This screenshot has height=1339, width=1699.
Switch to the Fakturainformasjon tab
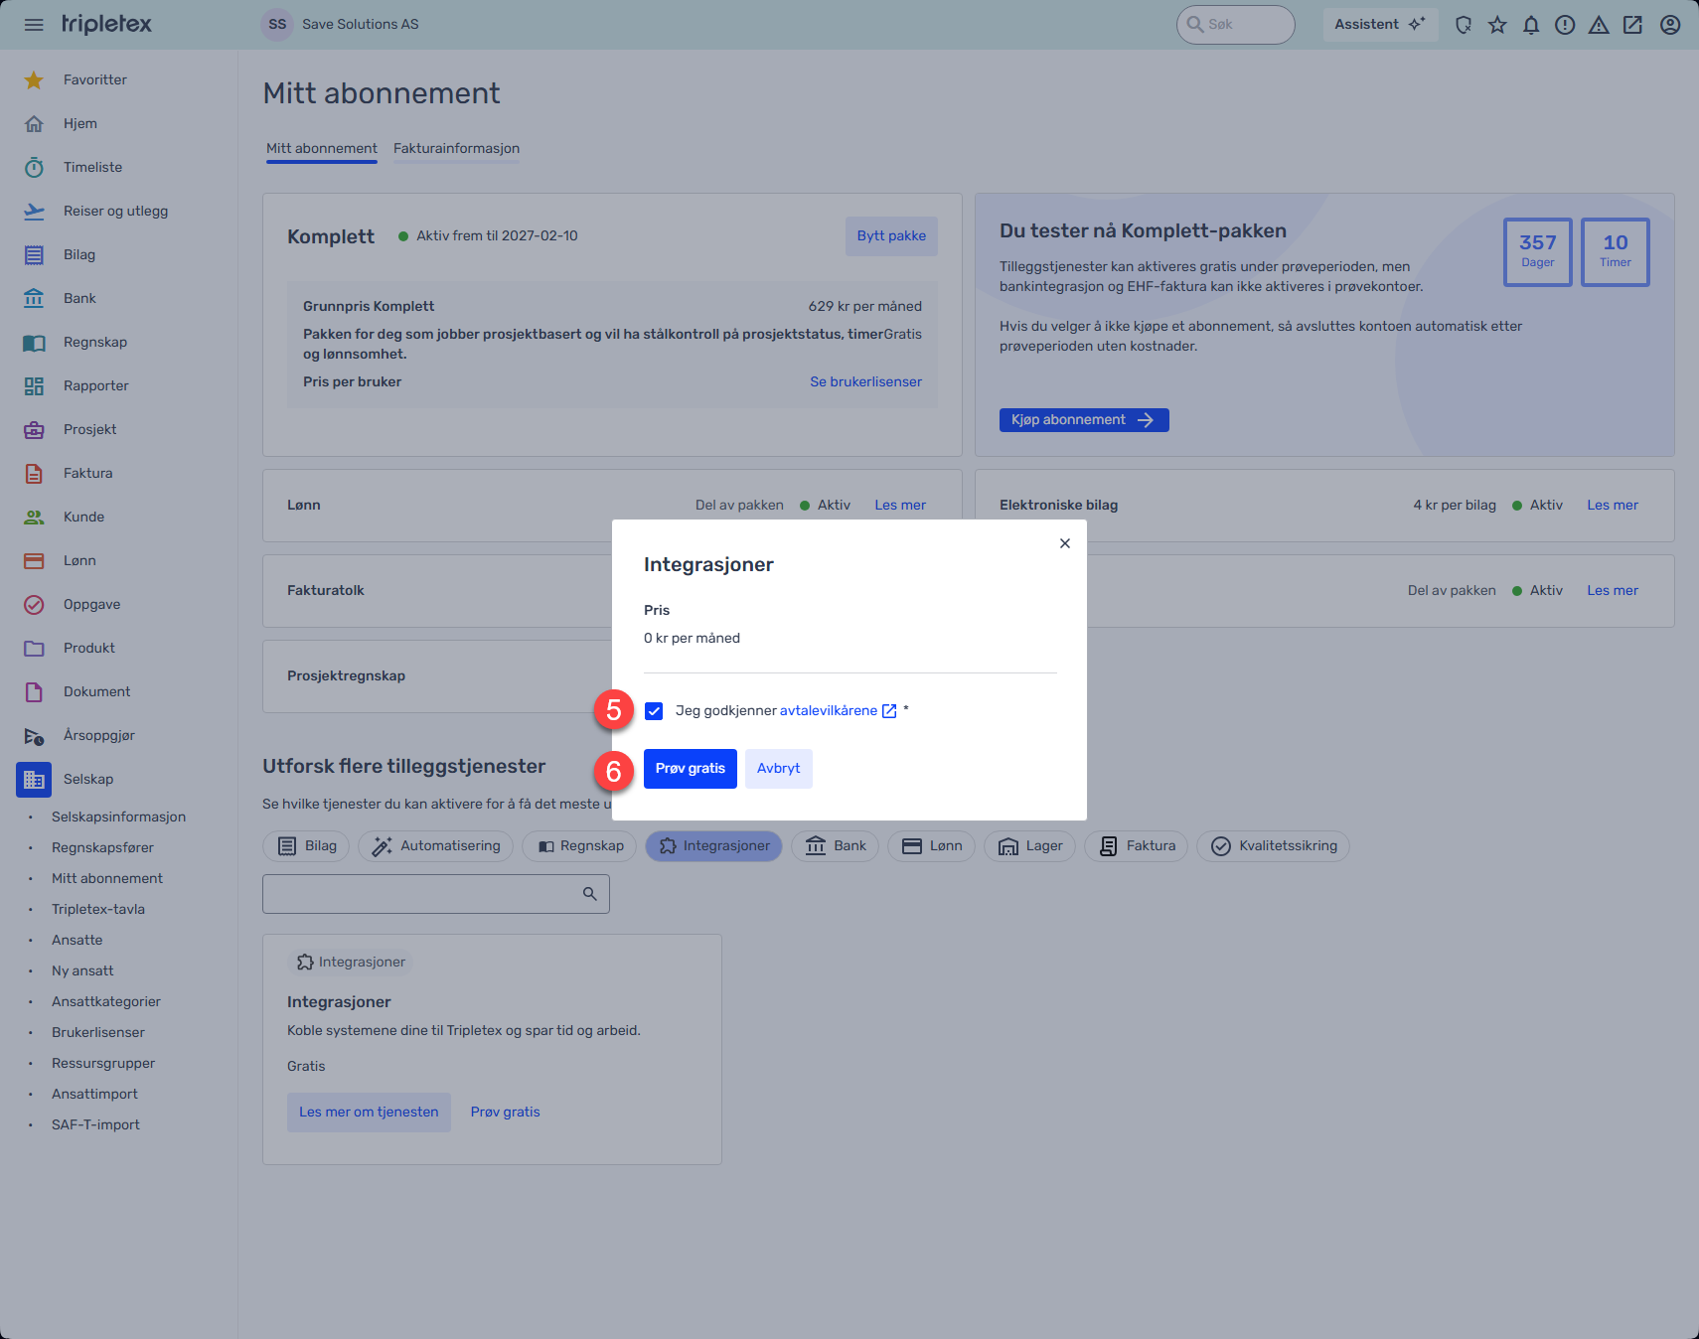(x=456, y=148)
